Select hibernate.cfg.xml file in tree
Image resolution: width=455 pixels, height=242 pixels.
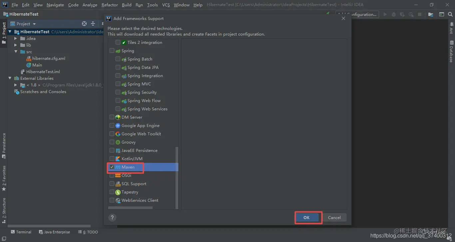49,58
